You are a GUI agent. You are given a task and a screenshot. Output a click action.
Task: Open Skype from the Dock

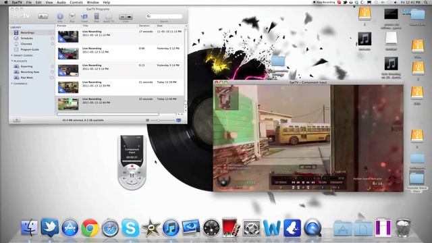pyautogui.click(x=130, y=228)
